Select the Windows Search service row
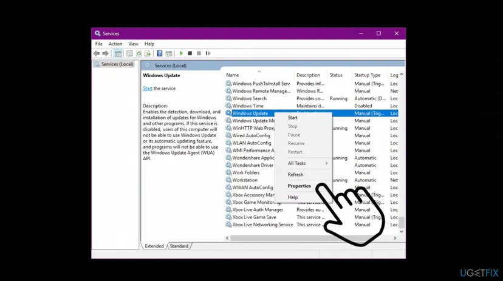503x281 pixels. point(312,98)
